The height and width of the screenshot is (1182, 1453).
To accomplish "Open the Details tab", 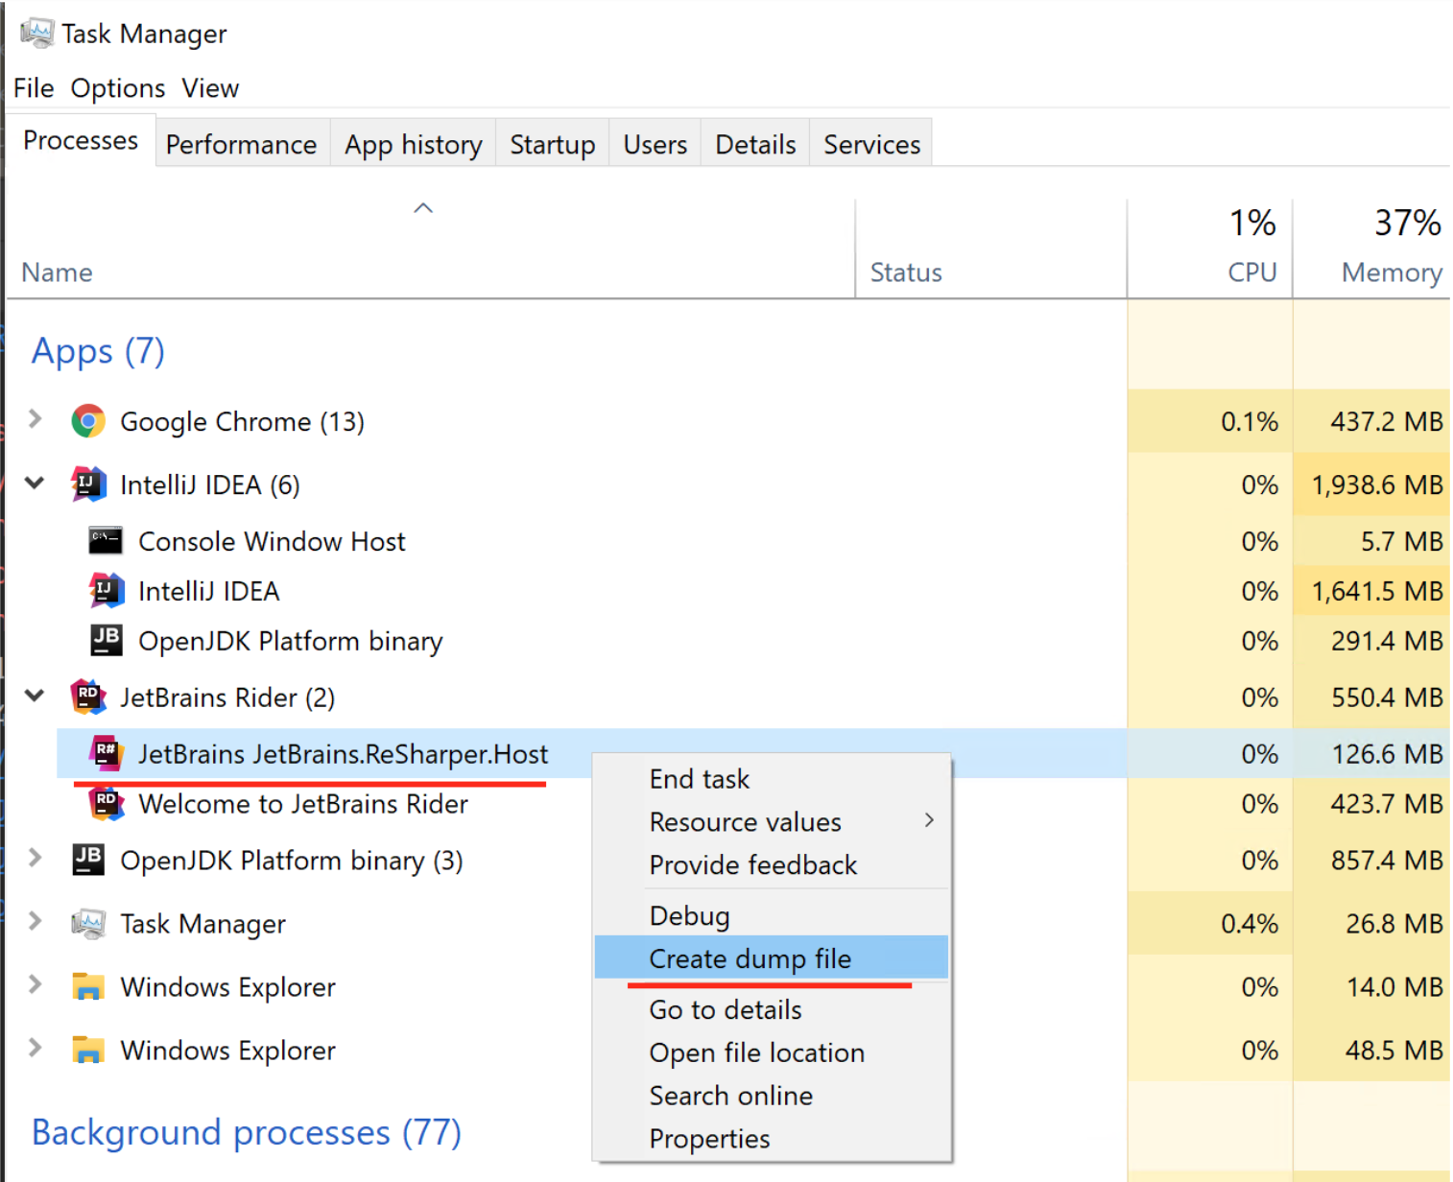I will 755,145.
